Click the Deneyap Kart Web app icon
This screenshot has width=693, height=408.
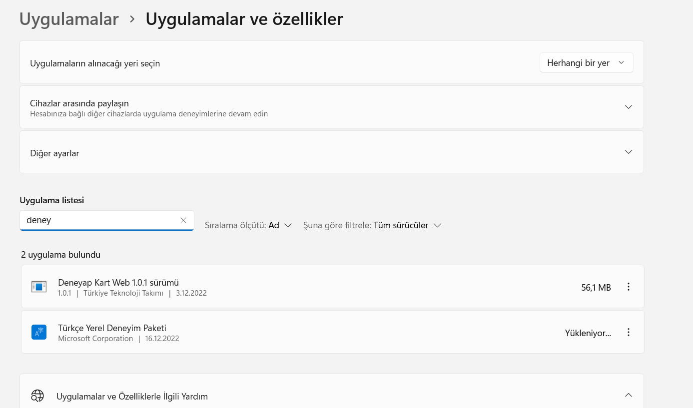tap(39, 287)
